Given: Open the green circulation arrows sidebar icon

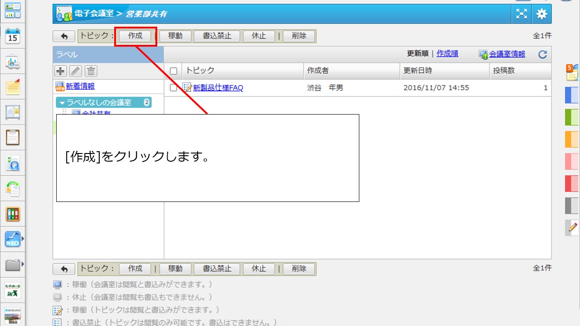Looking at the screenshot, I should (13, 188).
